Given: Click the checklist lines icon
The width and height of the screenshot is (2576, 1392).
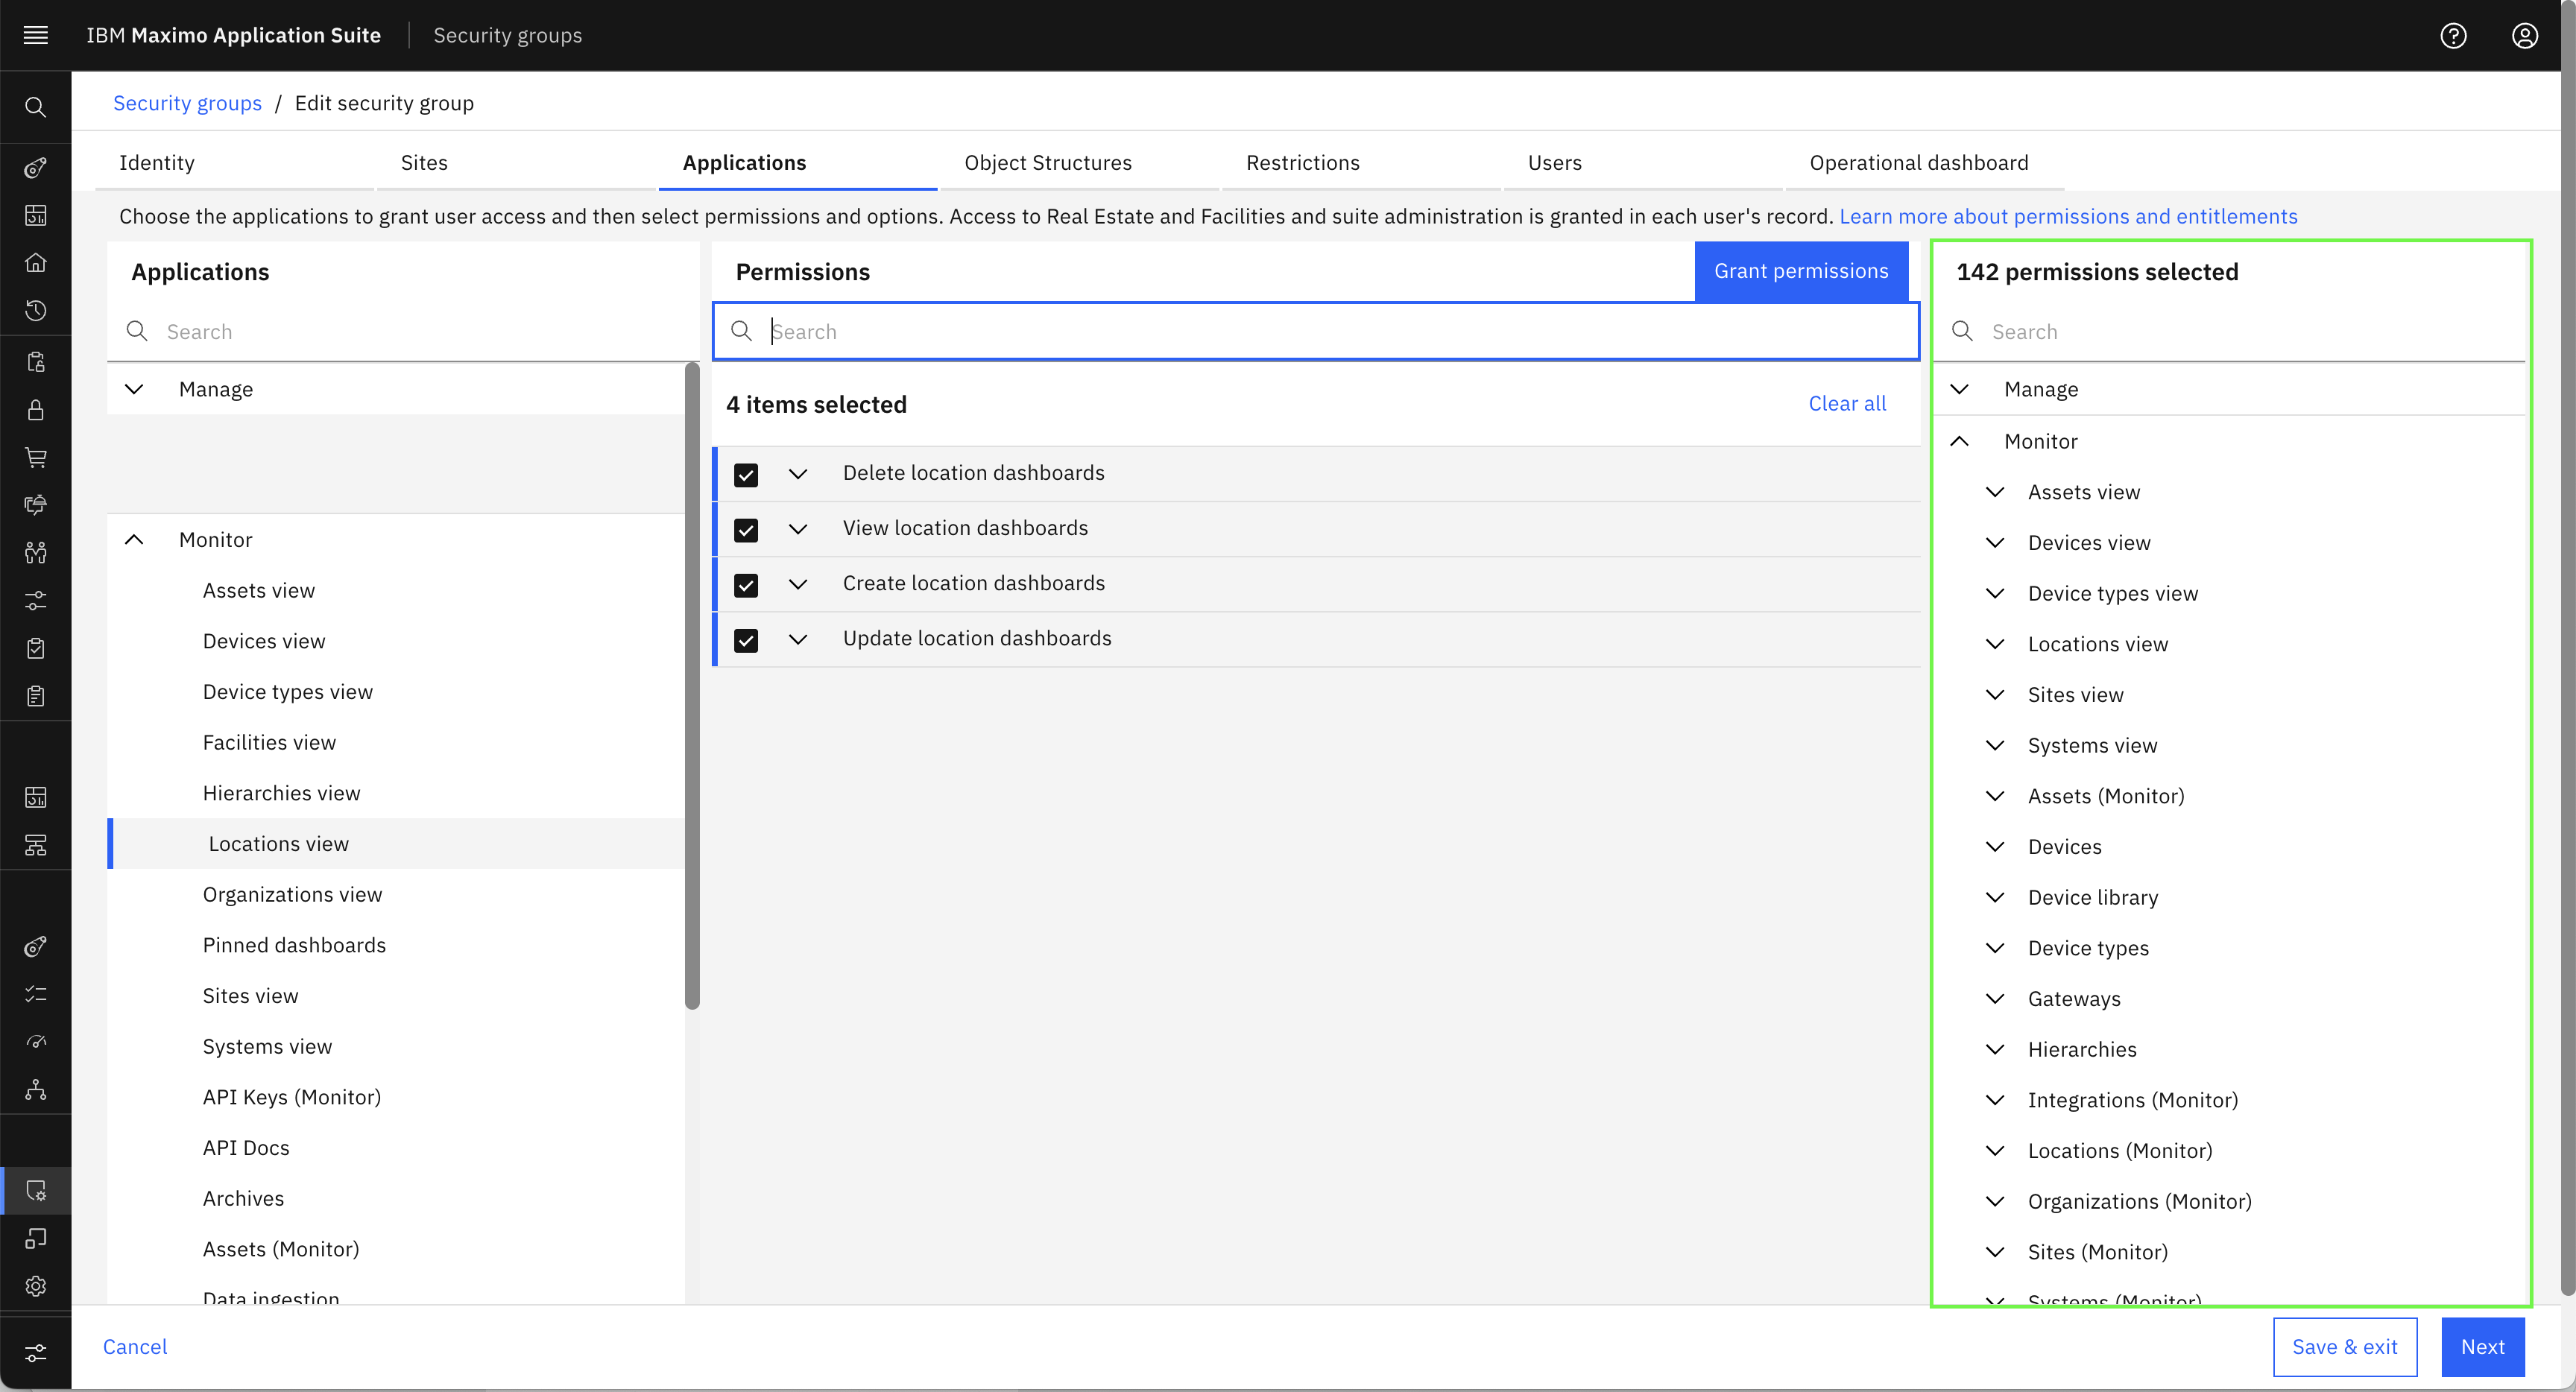Looking at the screenshot, I should (x=35, y=994).
